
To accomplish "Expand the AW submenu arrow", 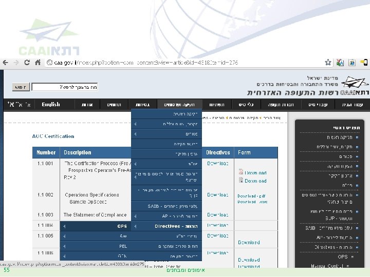I will 64,236.
